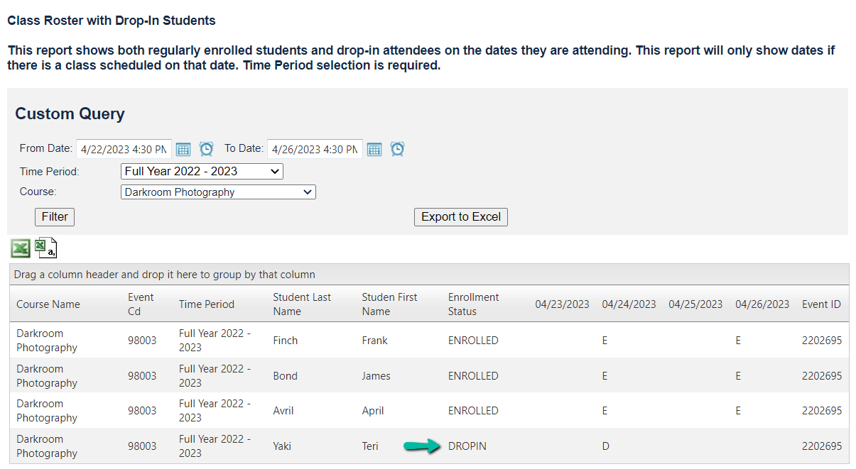This screenshot has height=469, width=856.
Task: Select the last name Finch cell
Action: click(x=286, y=340)
